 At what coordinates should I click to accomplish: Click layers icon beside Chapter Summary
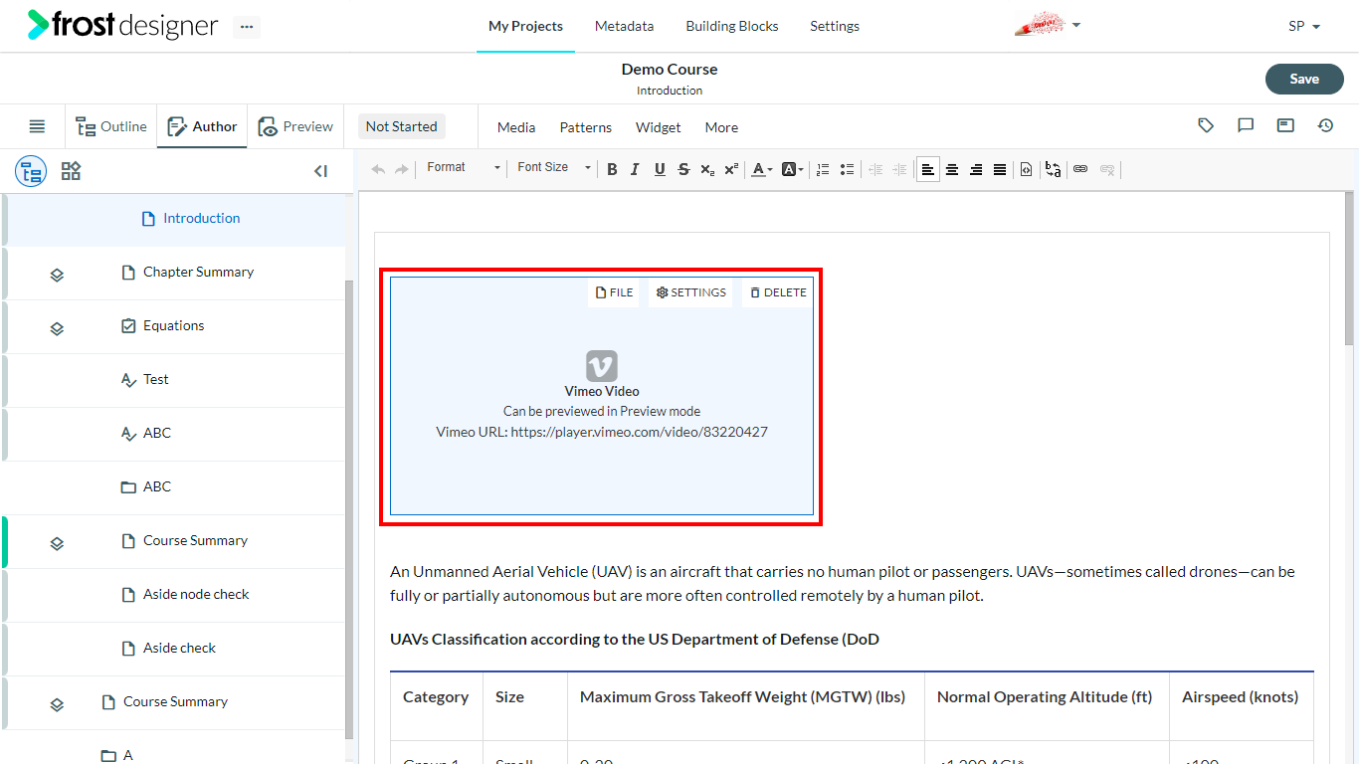point(57,275)
